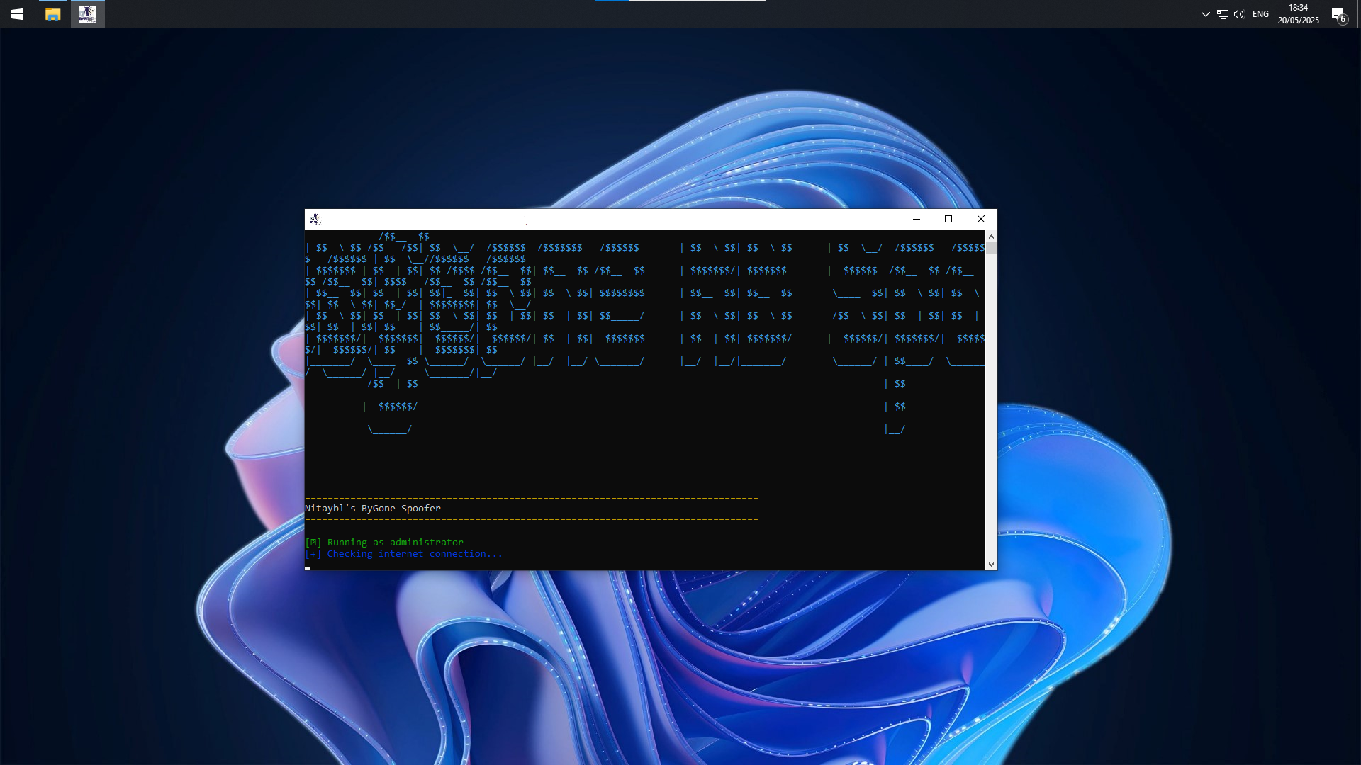The height and width of the screenshot is (765, 1361).
Task: Click the "Nitaybl's ByGone Spoofer" text line
Action: coord(373,509)
